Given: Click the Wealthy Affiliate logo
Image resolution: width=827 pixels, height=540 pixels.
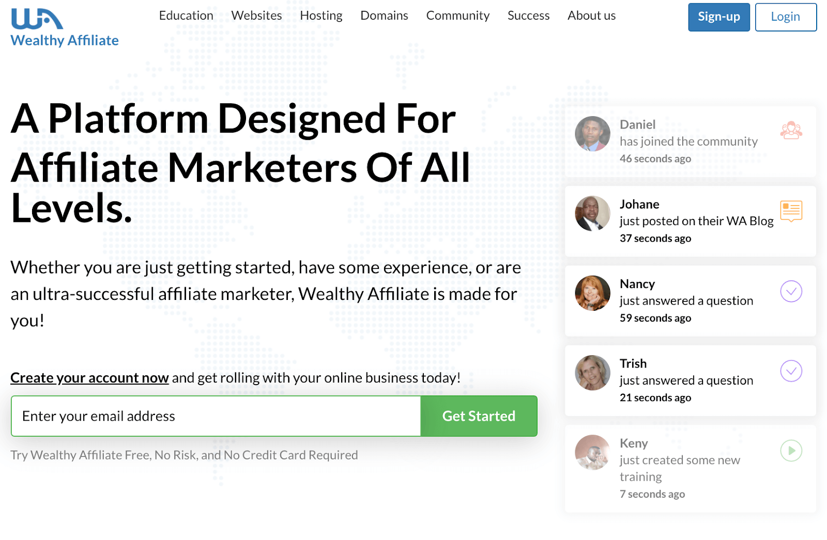Looking at the screenshot, I should click(x=65, y=28).
